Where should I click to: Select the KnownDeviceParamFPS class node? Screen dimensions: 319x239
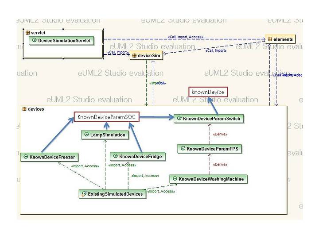tap(210, 149)
